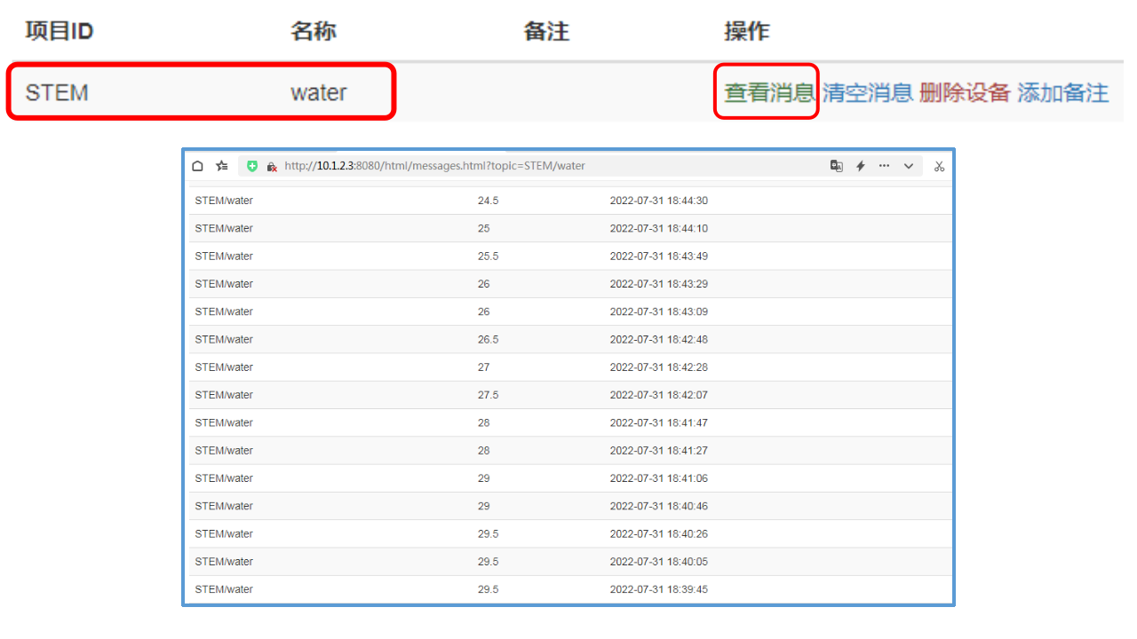Click timestamp 2022-07-31 18:40:46
This screenshot has height=639, width=1137.
(658, 507)
